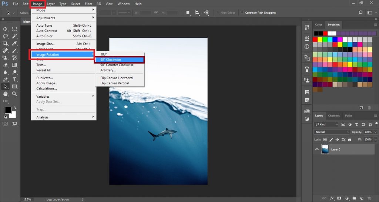The image size is (379, 202).
Task: Create new swatch of foreground color
Action: point(361,108)
